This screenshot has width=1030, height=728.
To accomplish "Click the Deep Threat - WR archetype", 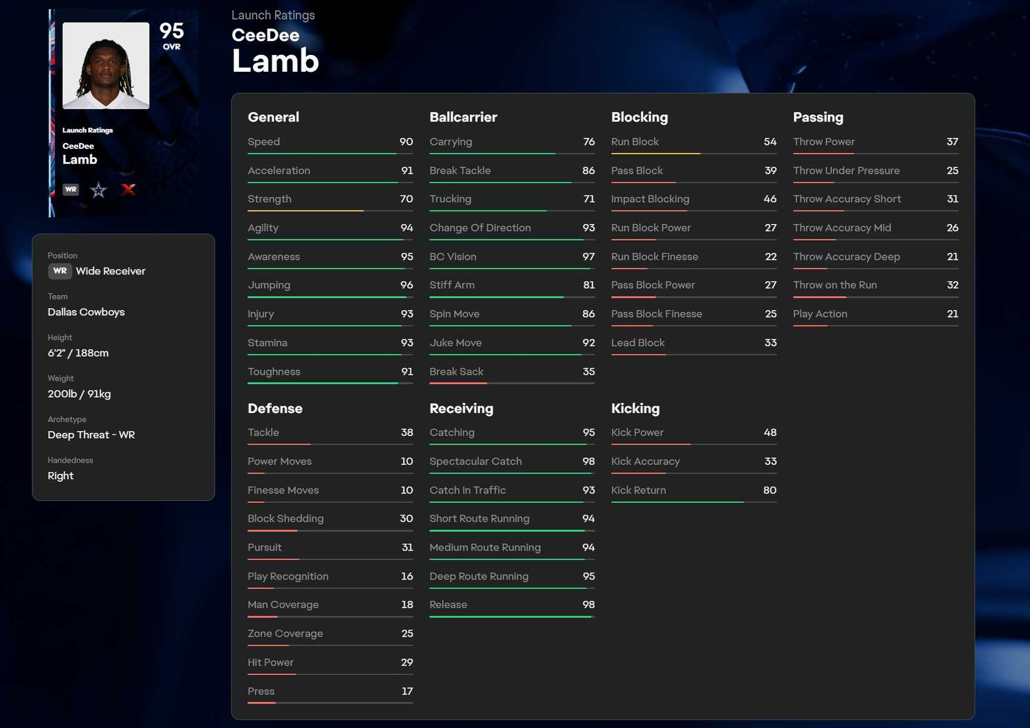I will (91, 435).
